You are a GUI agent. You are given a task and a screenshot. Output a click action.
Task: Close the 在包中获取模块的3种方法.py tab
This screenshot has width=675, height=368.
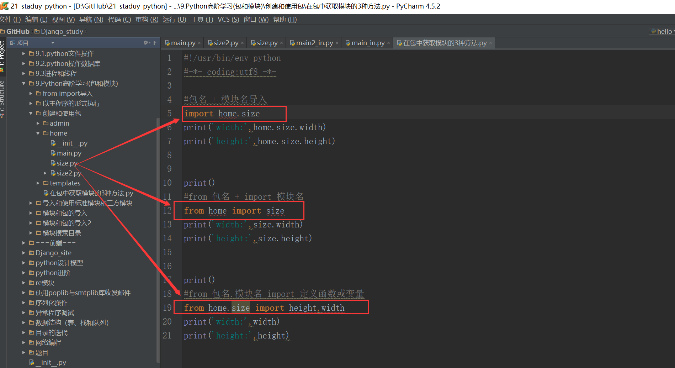pos(490,43)
